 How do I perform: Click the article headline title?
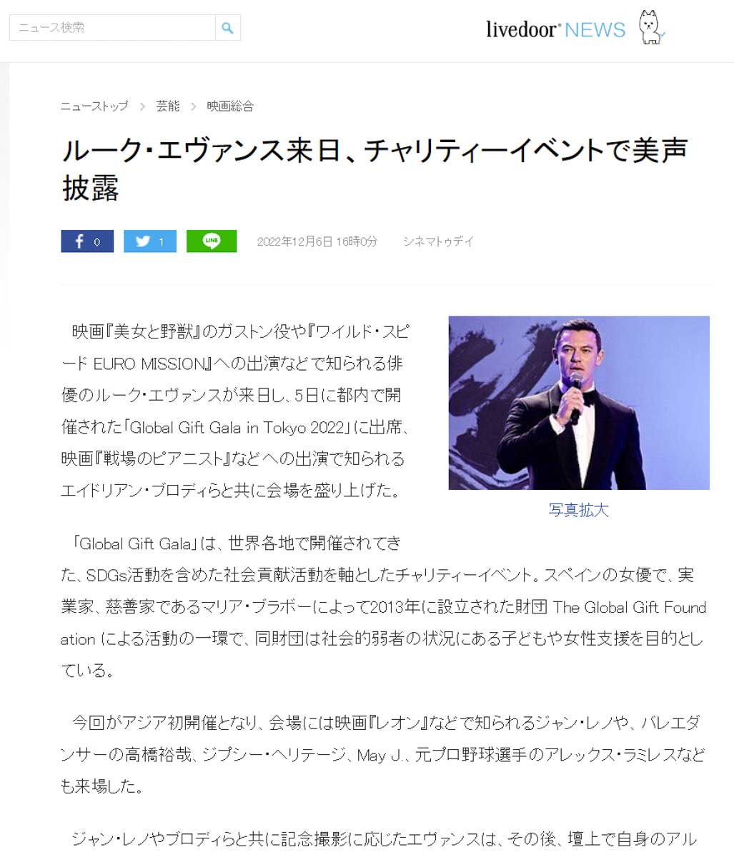coord(375,169)
